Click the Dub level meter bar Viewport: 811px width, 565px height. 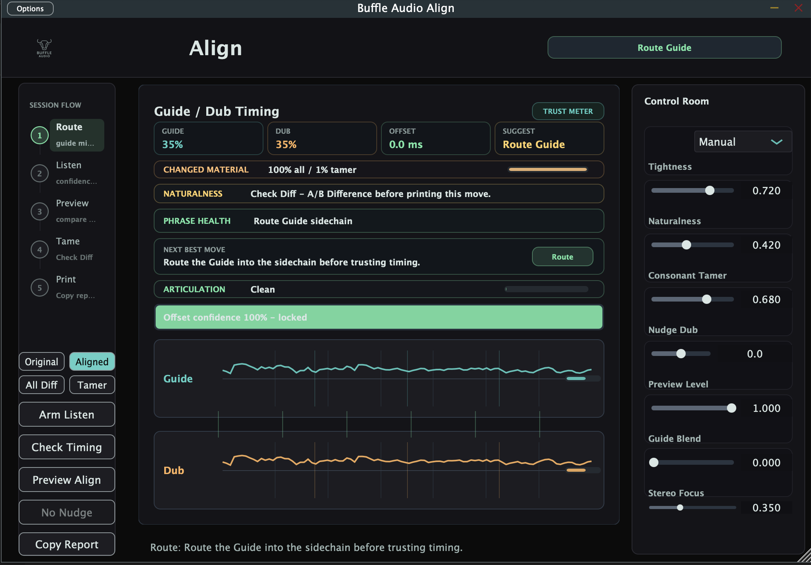[583, 470]
